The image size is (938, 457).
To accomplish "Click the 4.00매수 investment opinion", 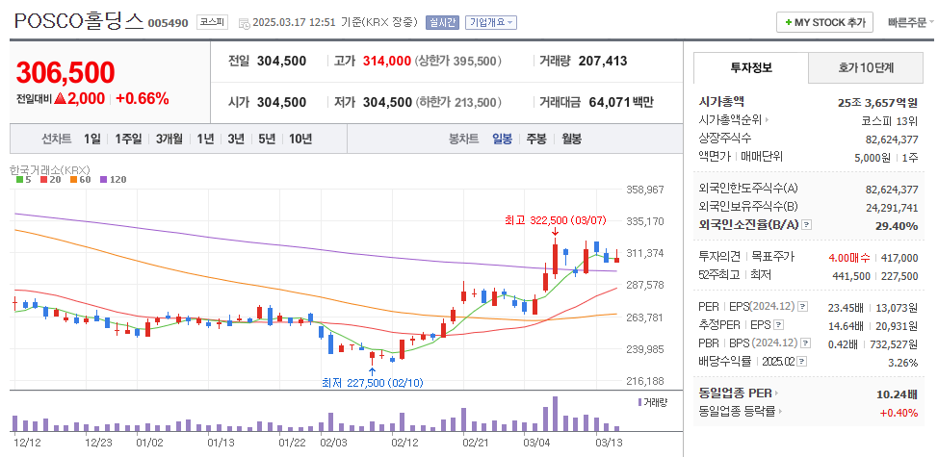I will [x=849, y=258].
